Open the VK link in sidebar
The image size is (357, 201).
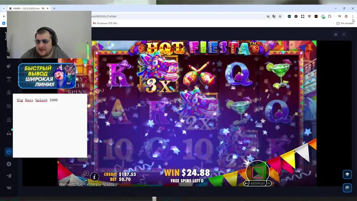tap(9, 188)
